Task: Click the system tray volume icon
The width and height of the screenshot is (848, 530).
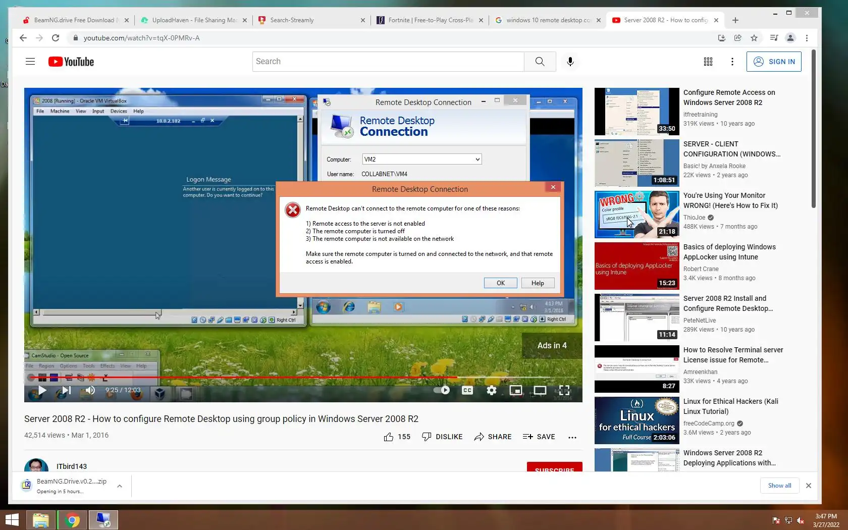Action: click(x=800, y=520)
